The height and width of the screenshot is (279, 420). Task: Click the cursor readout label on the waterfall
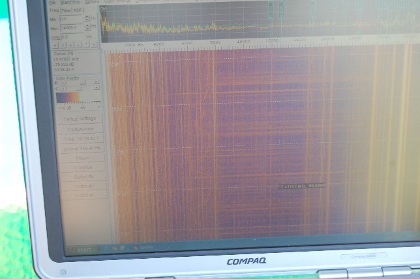point(301,186)
